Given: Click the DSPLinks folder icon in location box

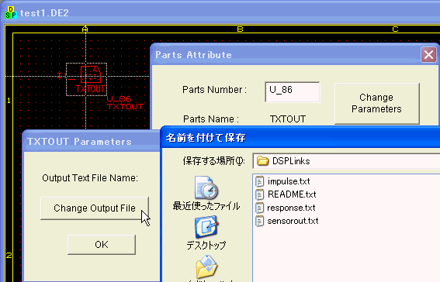Looking at the screenshot, I should pyautogui.click(x=262, y=161).
